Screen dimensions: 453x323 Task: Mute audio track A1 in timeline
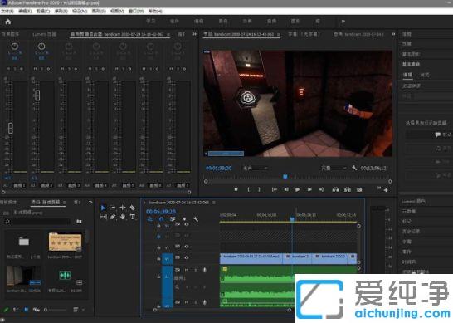tap(187, 270)
